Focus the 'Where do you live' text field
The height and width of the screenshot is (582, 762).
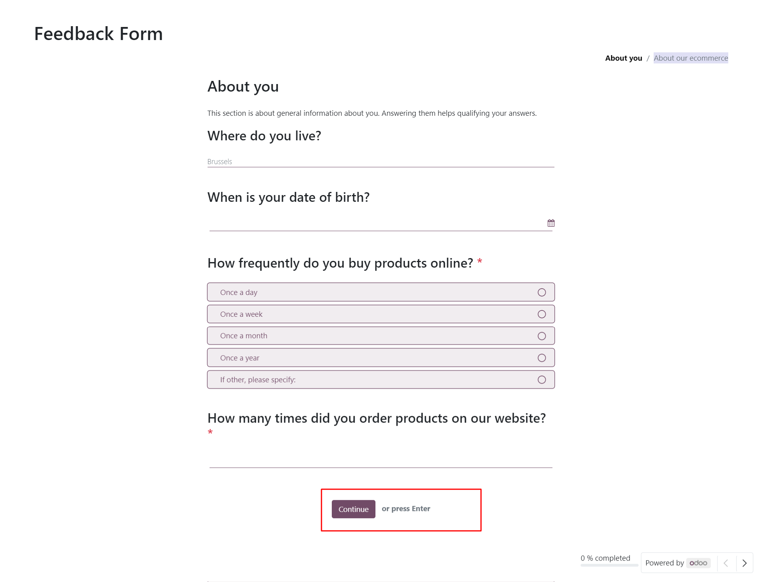(381, 161)
